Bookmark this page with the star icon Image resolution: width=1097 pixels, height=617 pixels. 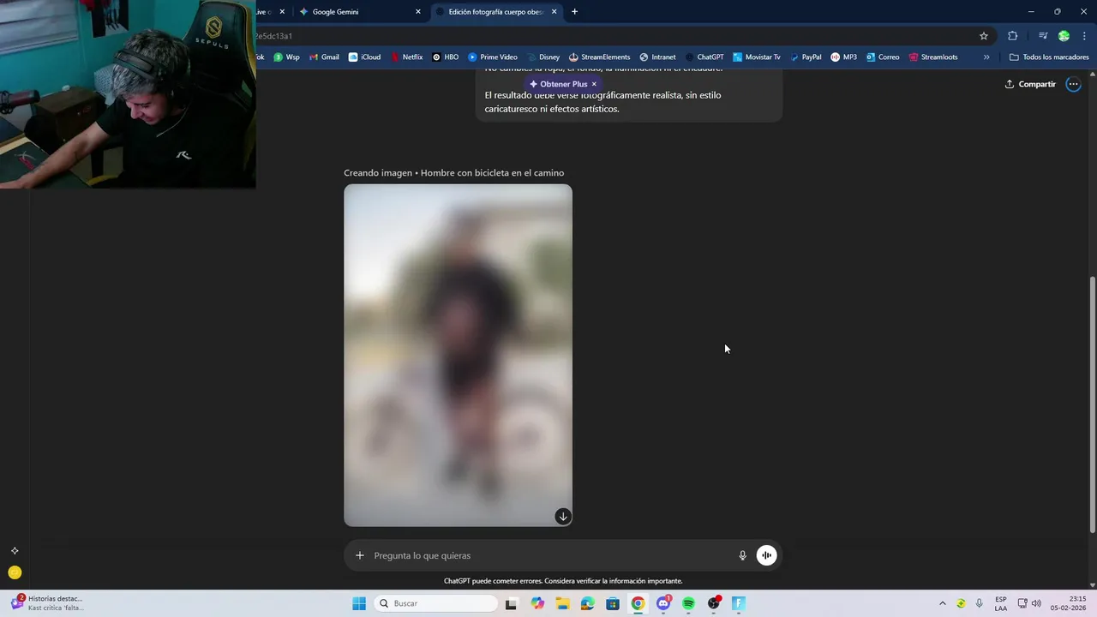click(984, 36)
